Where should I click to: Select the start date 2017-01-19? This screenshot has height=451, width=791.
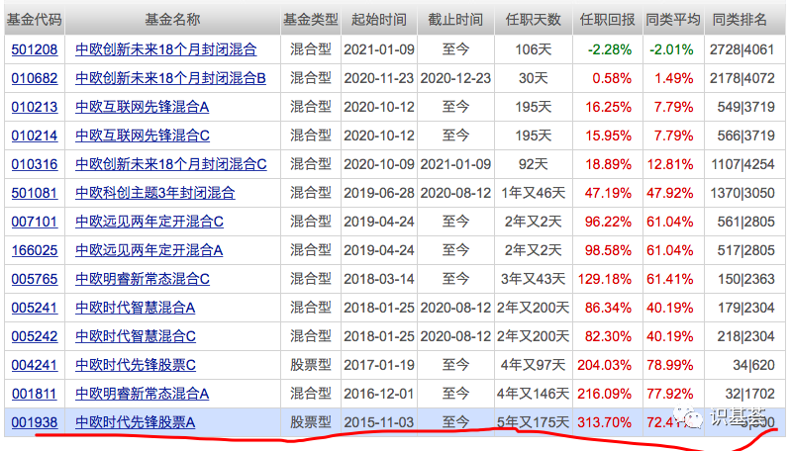[x=379, y=365]
